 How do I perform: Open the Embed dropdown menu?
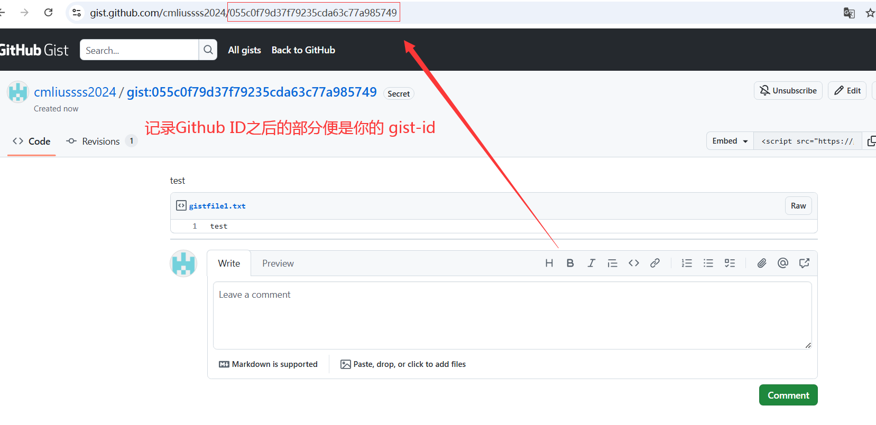[x=730, y=141]
